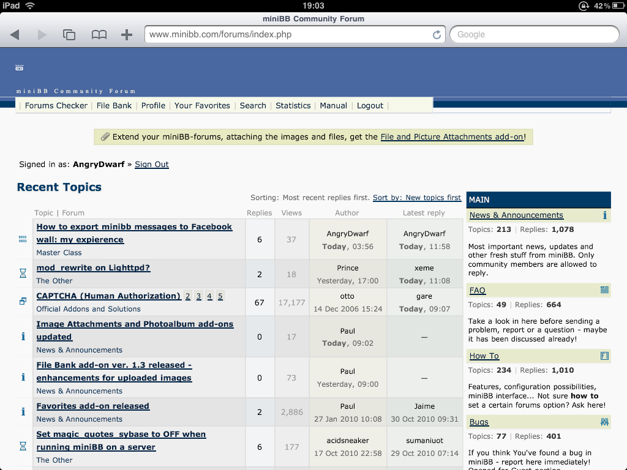Go to page 5 of CAPTCHA topic

pyautogui.click(x=220, y=296)
